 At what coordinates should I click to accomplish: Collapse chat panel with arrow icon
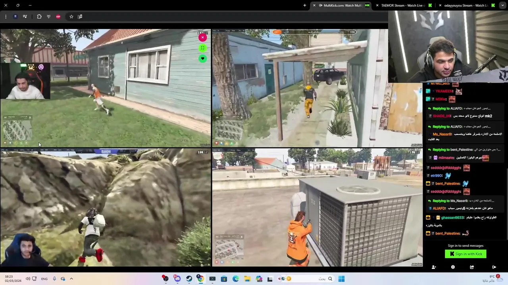[494, 267]
